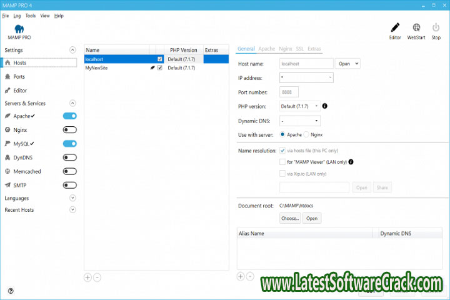Collapse the Settings section
This screenshot has width=450, height=300.
coord(72,50)
